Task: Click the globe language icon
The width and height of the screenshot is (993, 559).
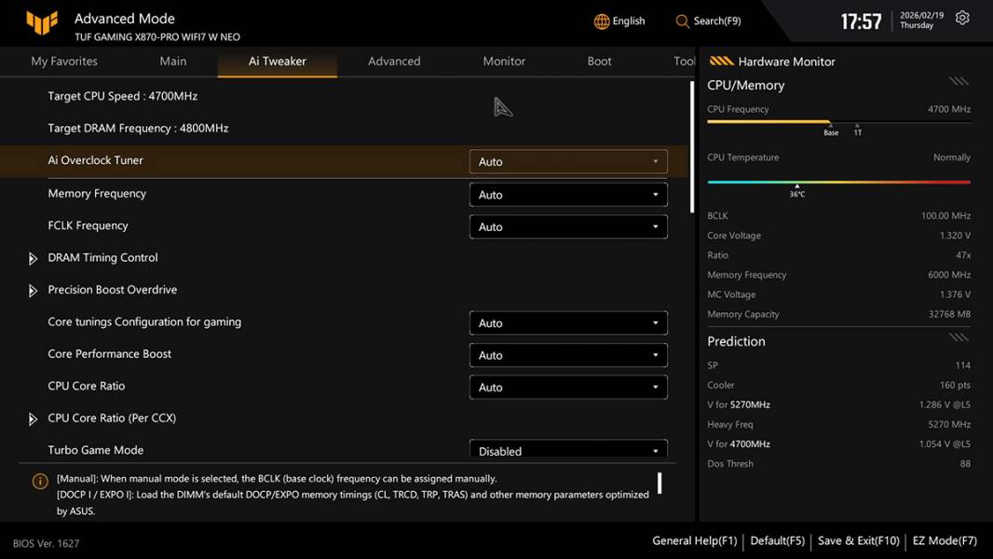Action: click(602, 21)
